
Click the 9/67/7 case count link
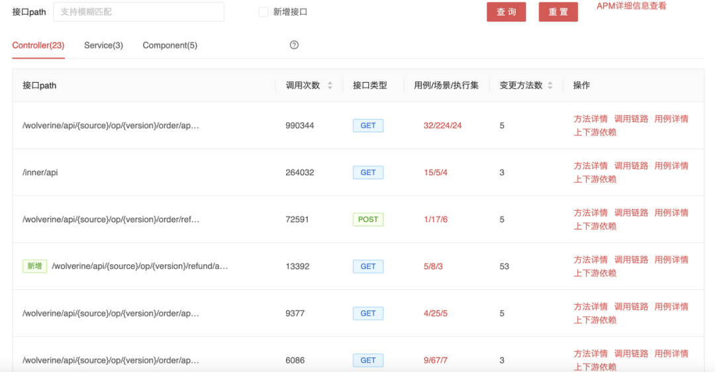(436, 360)
